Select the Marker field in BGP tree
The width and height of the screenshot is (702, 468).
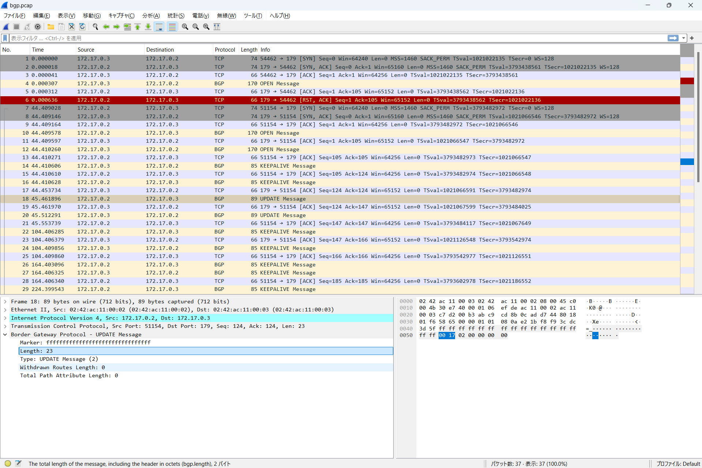pyautogui.click(x=206, y=342)
